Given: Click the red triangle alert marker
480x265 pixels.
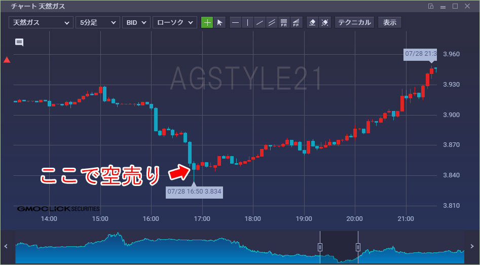Looking at the screenshot, I should pyautogui.click(x=7, y=60).
